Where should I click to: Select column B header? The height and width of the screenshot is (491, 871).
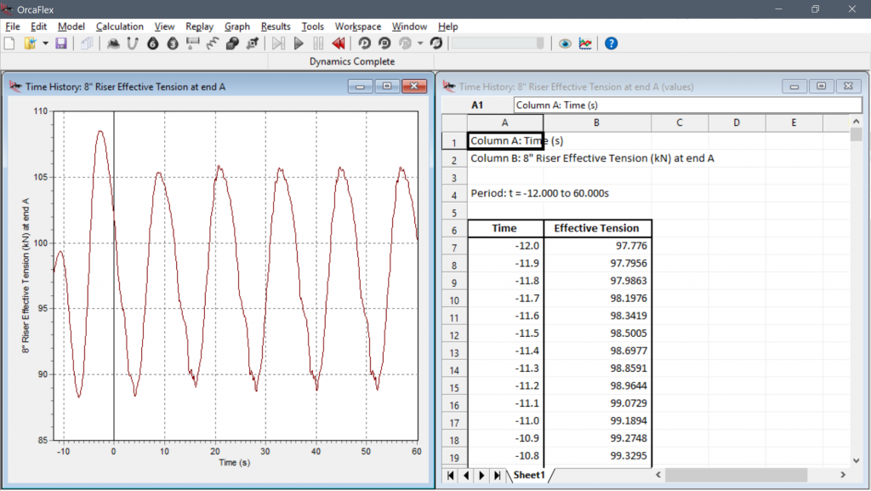click(x=596, y=123)
